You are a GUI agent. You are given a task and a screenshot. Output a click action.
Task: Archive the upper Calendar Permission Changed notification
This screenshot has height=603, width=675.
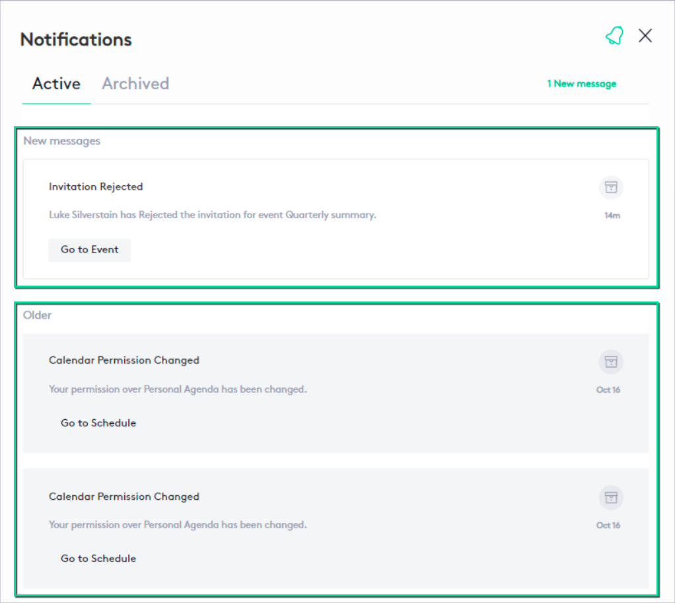[611, 362]
